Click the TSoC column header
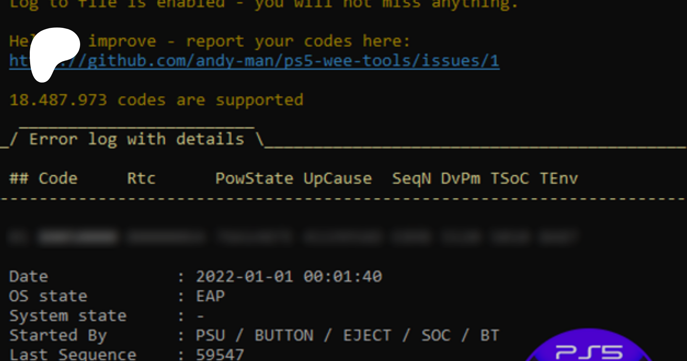 (x=510, y=179)
